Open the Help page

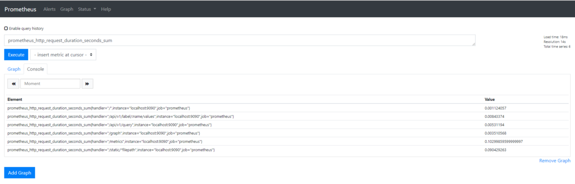click(106, 9)
